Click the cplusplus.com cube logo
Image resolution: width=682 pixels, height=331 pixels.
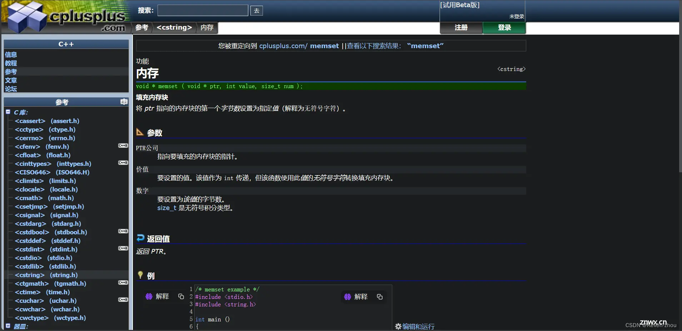66,17
